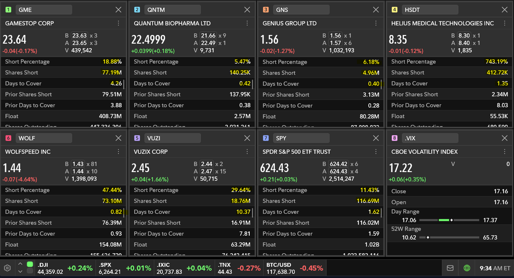Open settings gear in bottom bar

7,268
